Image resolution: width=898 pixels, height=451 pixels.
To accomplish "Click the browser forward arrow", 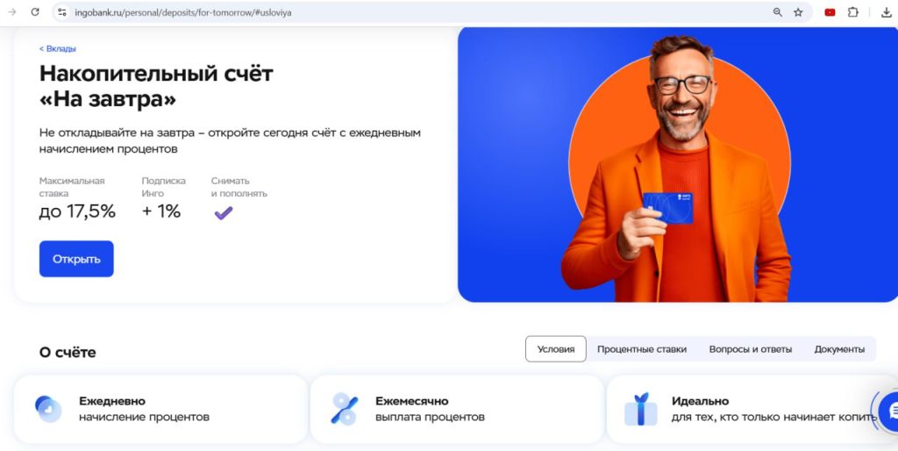I will (12, 12).
